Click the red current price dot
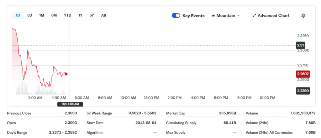 66,74
